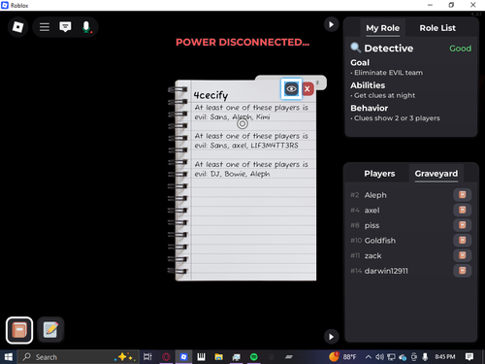Open axel's notebook icon

(463, 210)
